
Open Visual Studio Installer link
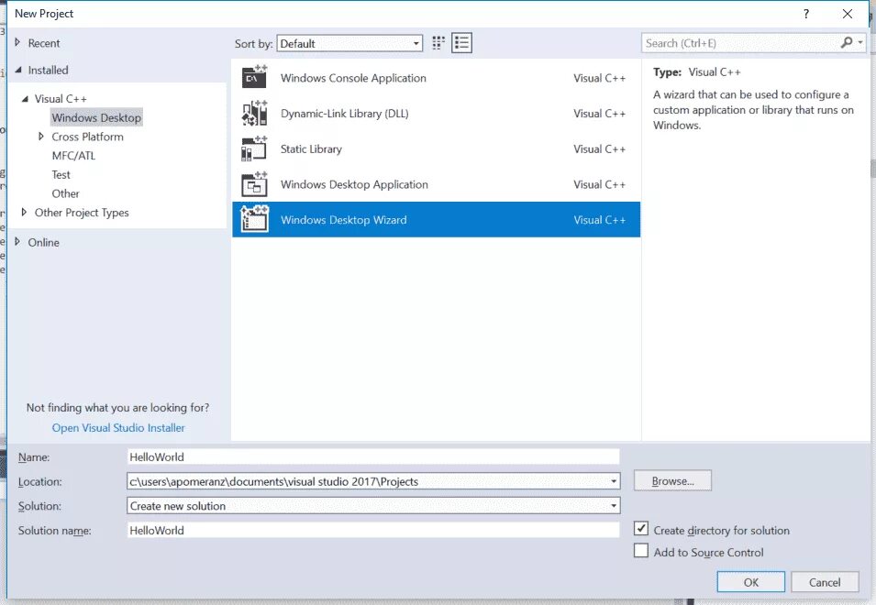[118, 427]
